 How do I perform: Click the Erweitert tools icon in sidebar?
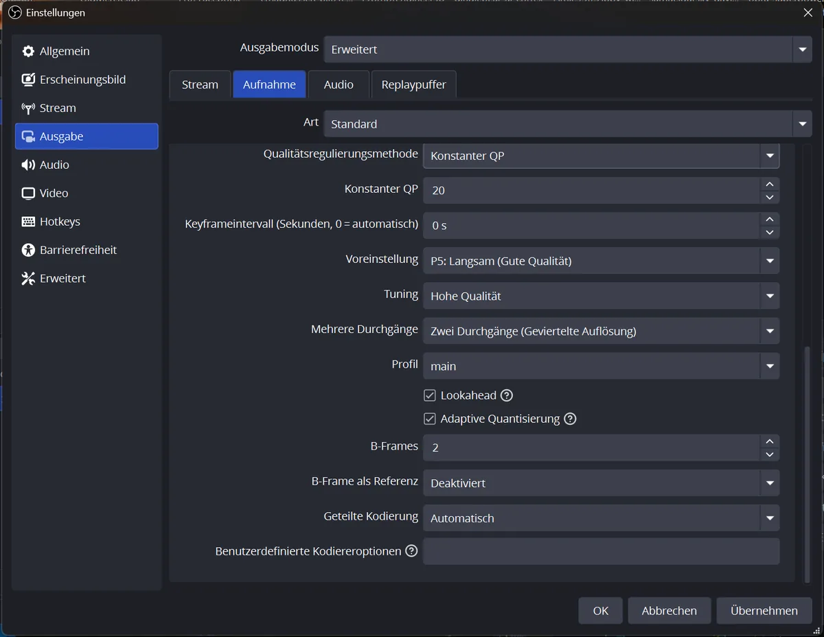[x=28, y=279]
